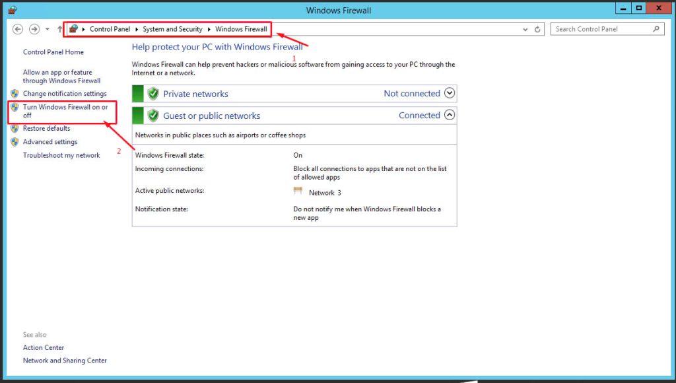This screenshot has height=383, width=676.
Task: Click the Control Panel icon in address bar
Action: 73,29
